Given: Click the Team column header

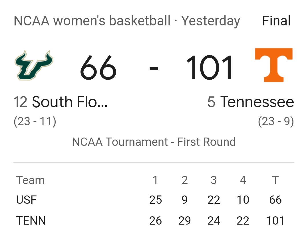Looking at the screenshot, I should [x=31, y=180].
